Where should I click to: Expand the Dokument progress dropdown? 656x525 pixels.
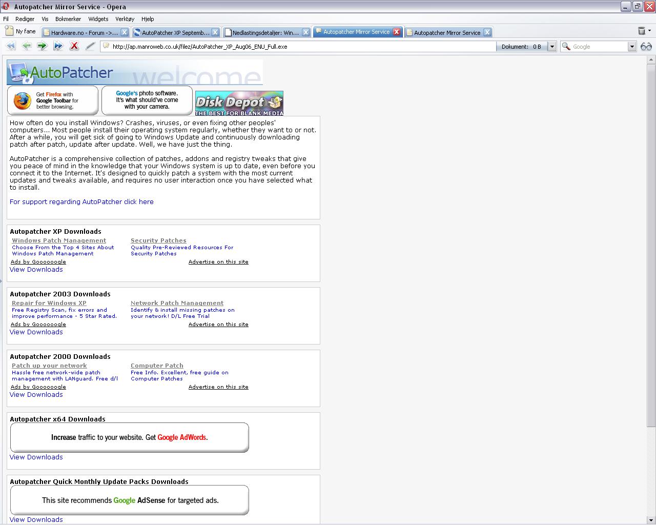point(552,47)
